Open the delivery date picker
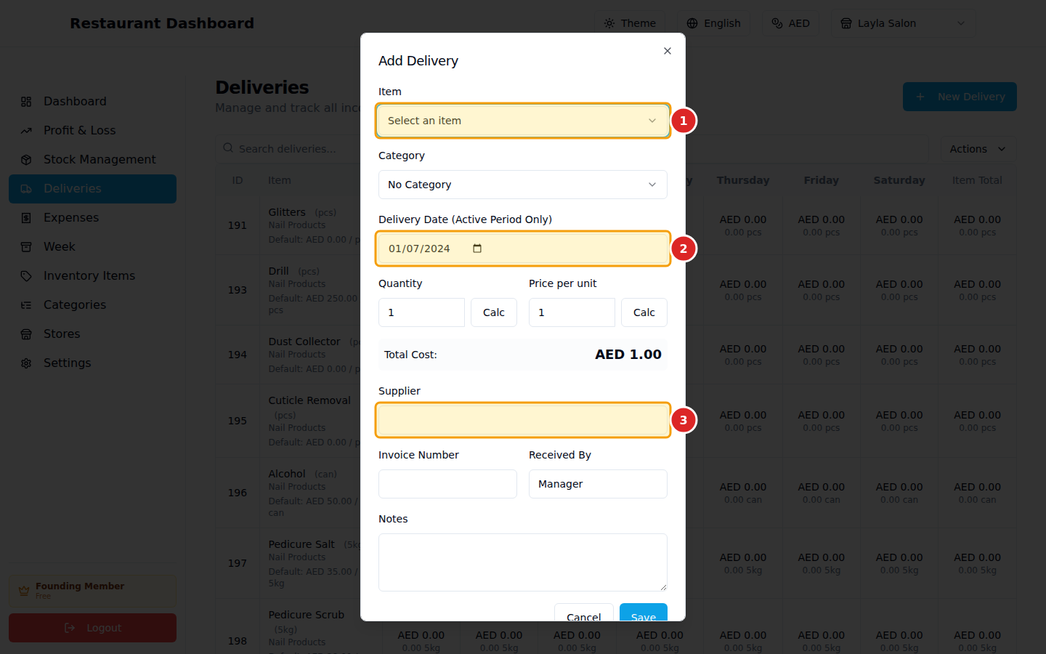Screen dimensions: 1046x654 pyautogui.click(x=477, y=248)
